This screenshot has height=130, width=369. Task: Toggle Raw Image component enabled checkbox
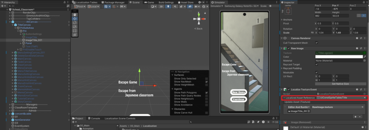click(289, 48)
